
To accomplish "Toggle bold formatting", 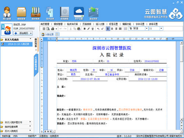I will tap(85, 29).
